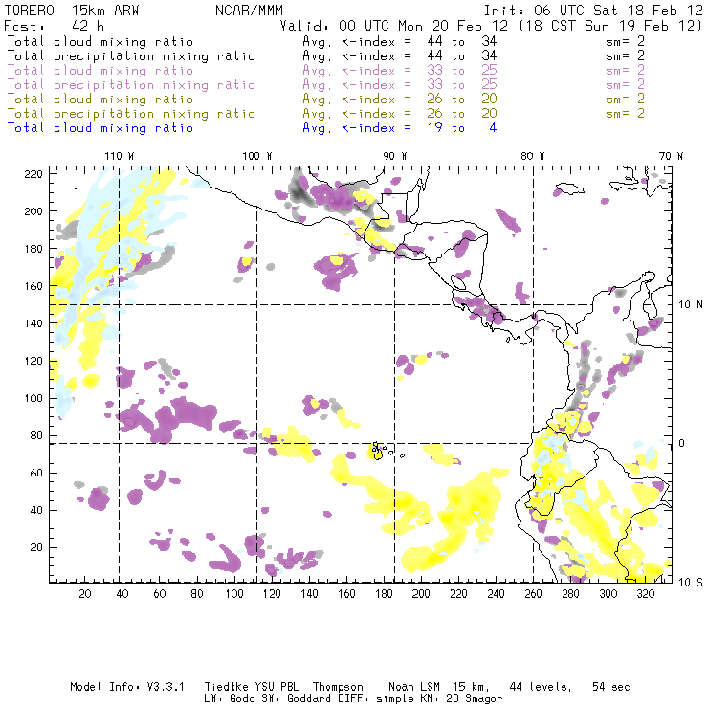Click the '10 S' latitude label
The image size is (708, 708).
click(691, 583)
